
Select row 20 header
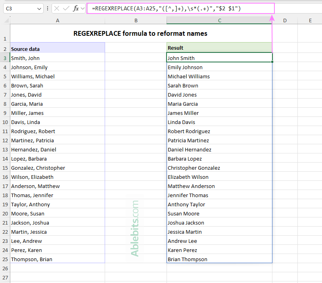point(5,213)
